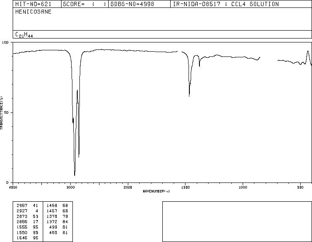This screenshot has height=242, width=312.
Task: Click the 1500 wavenumber axis label
Action: point(185,187)
